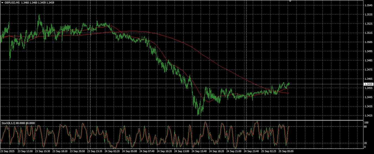Click the 25 Sep 05:05 time label
The width and height of the screenshot is (374, 154).
[x=286, y=152]
